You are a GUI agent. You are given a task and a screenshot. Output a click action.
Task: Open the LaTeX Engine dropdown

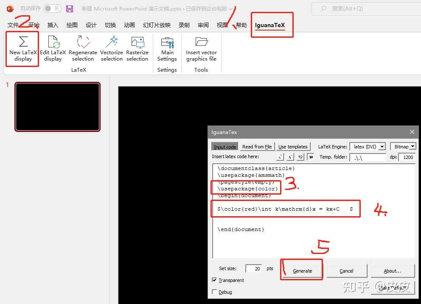(x=382, y=147)
